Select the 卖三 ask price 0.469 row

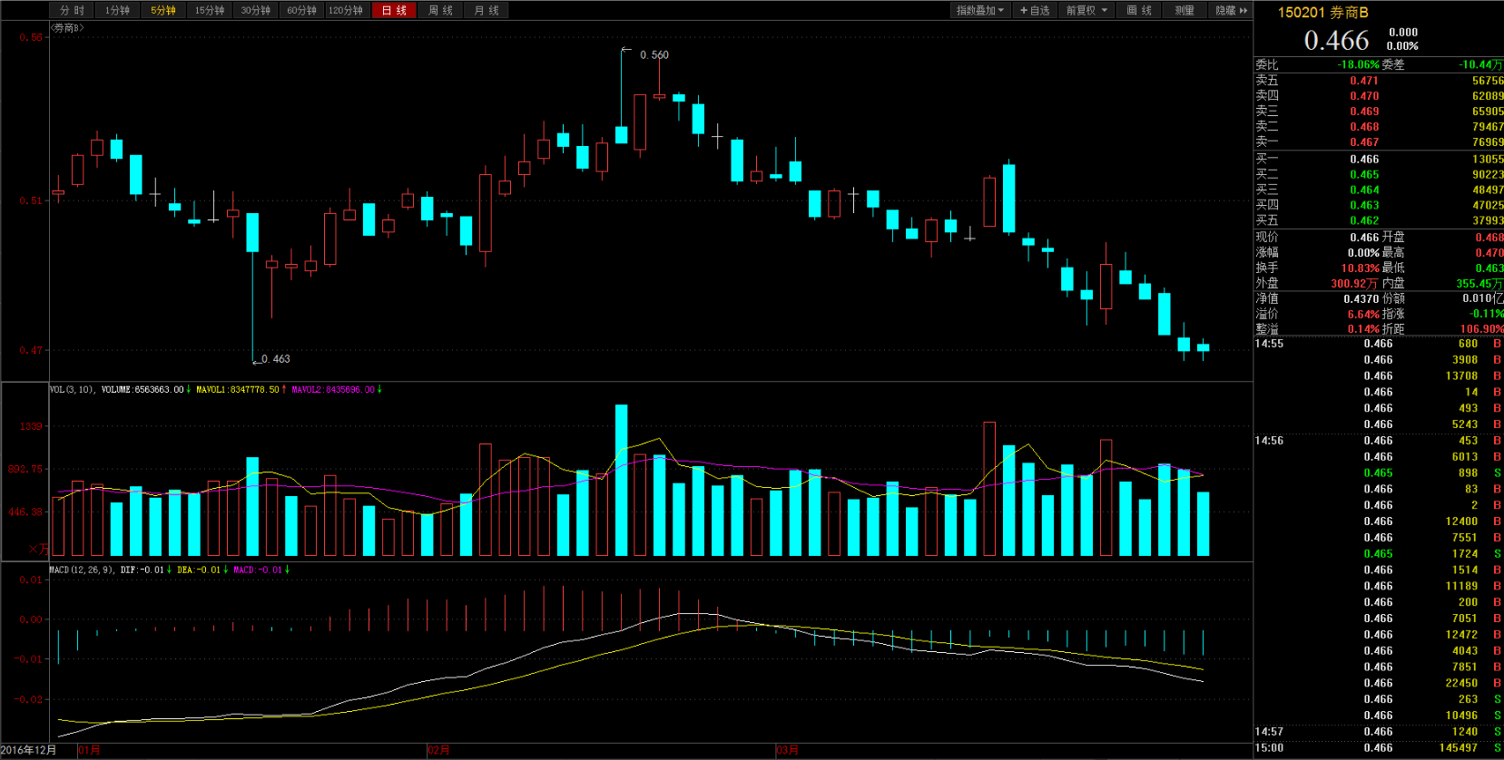(x=1379, y=112)
